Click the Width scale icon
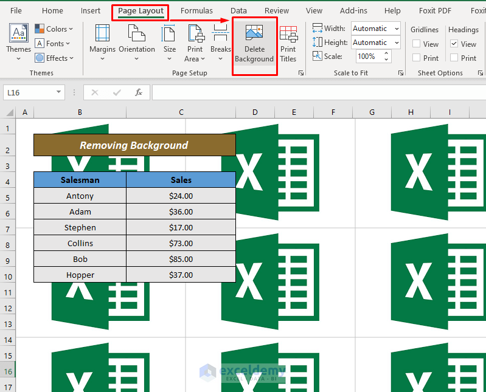 [318, 28]
